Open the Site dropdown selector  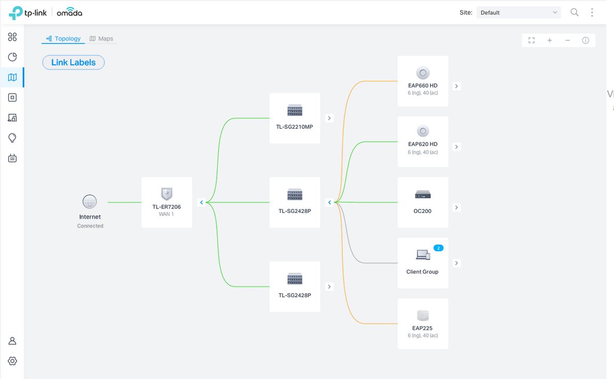point(518,12)
